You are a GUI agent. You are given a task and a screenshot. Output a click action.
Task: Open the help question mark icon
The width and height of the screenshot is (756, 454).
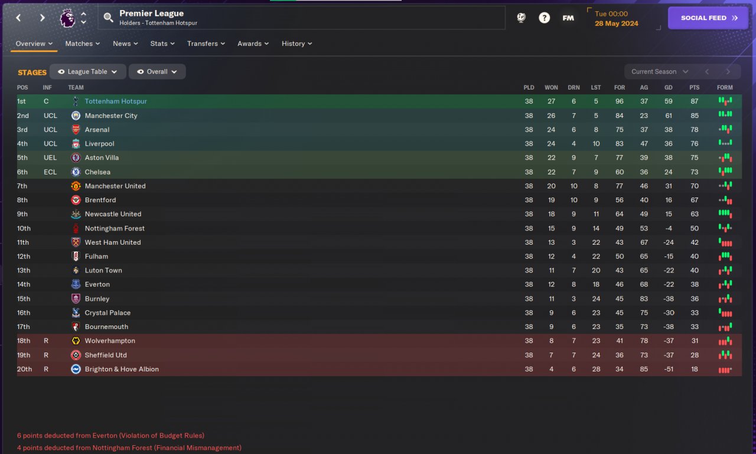pos(544,18)
